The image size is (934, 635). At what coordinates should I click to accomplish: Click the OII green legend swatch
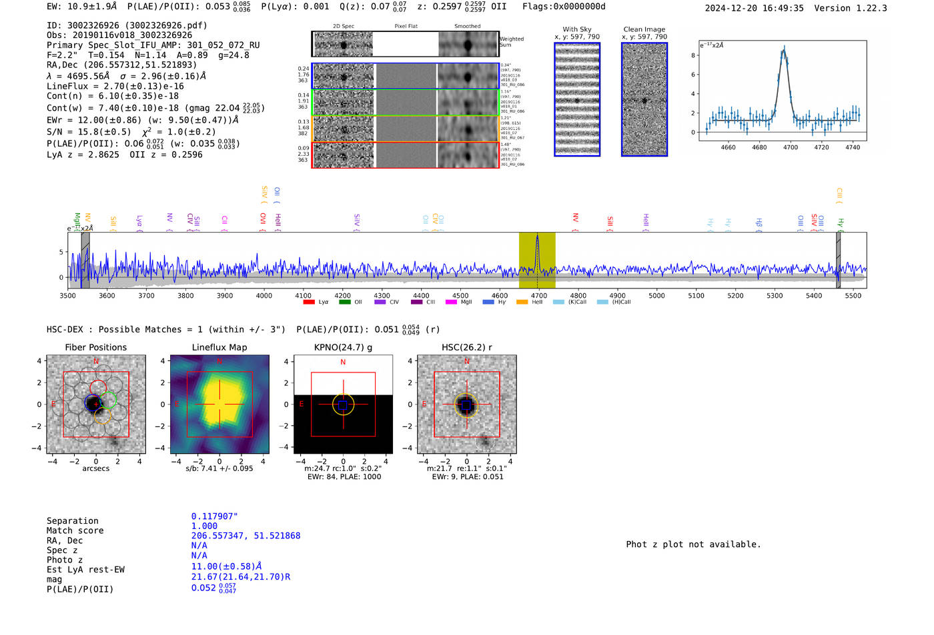tap(345, 302)
